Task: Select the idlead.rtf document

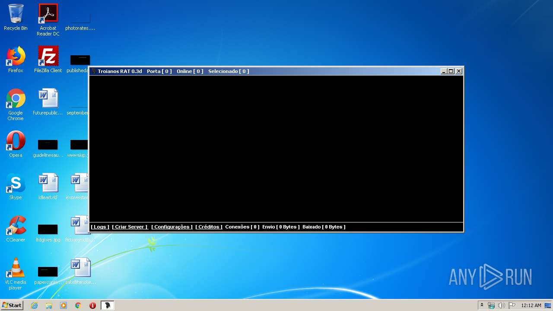Action: point(48,187)
